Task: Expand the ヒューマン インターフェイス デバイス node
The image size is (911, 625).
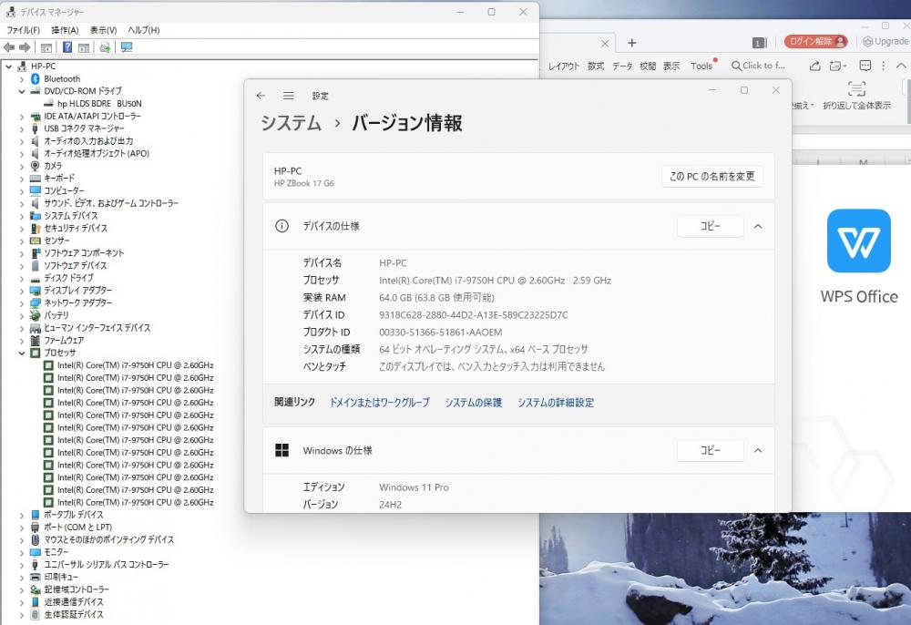Action: tap(22, 328)
